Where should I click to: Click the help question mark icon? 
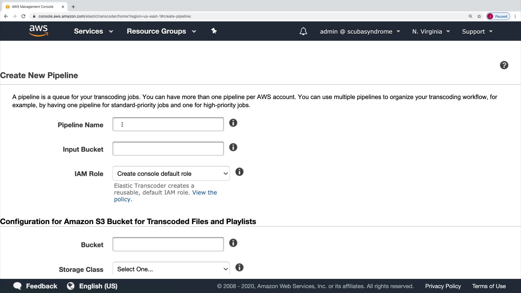504,65
